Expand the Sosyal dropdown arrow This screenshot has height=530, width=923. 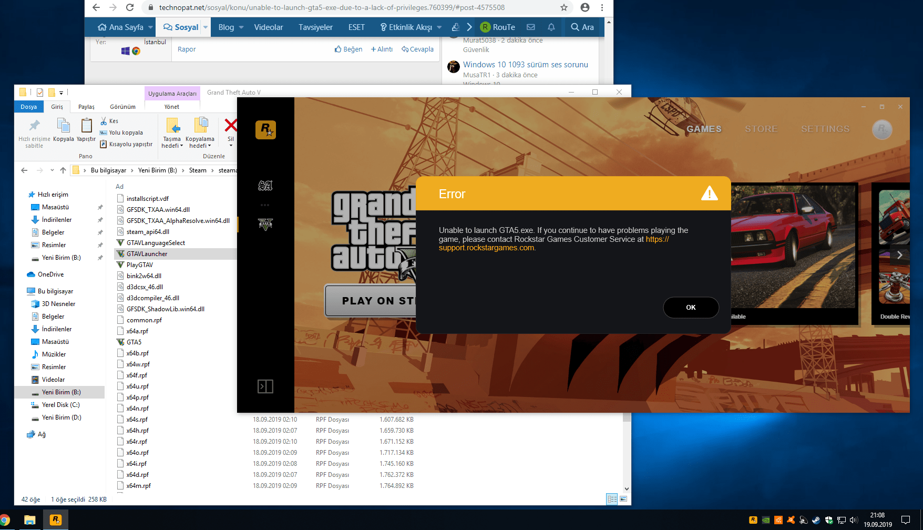tap(206, 27)
